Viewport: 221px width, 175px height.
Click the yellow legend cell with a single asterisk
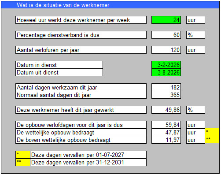coord(23,155)
